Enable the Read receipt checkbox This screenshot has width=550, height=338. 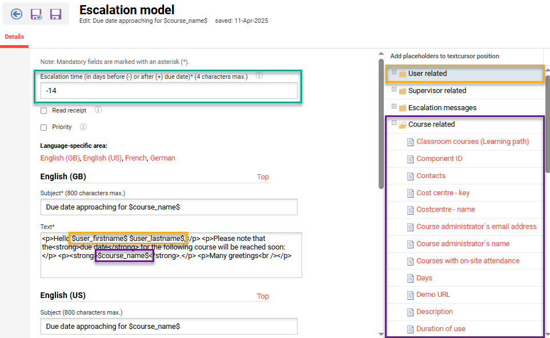[x=43, y=110]
